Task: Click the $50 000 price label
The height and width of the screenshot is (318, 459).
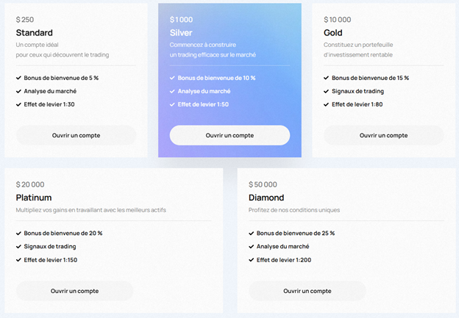Action: [263, 184]
